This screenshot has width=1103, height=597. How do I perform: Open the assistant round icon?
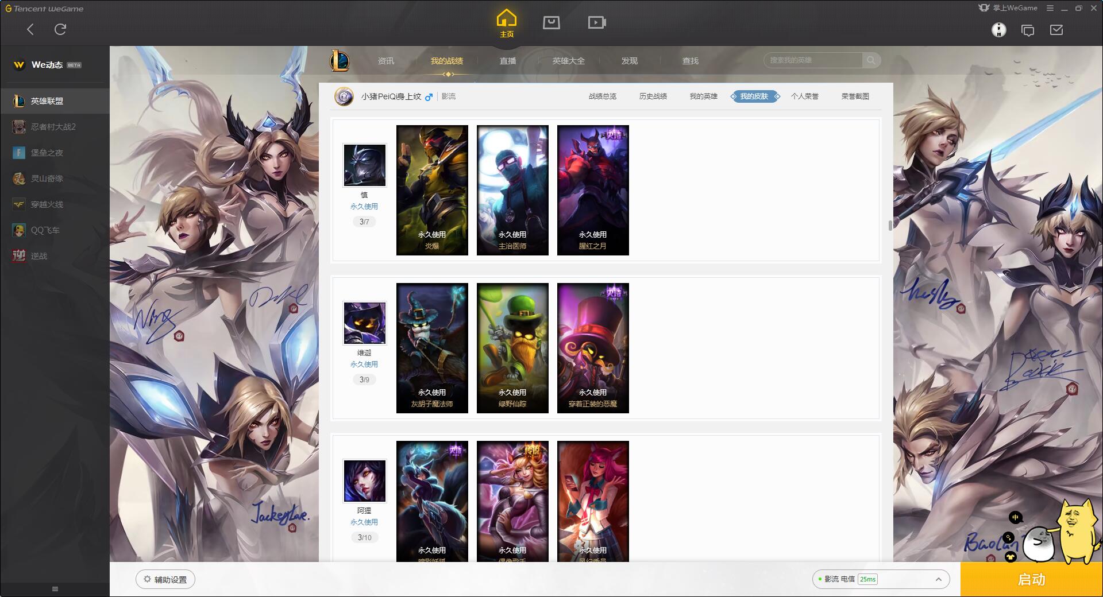[x=999, y=30]
